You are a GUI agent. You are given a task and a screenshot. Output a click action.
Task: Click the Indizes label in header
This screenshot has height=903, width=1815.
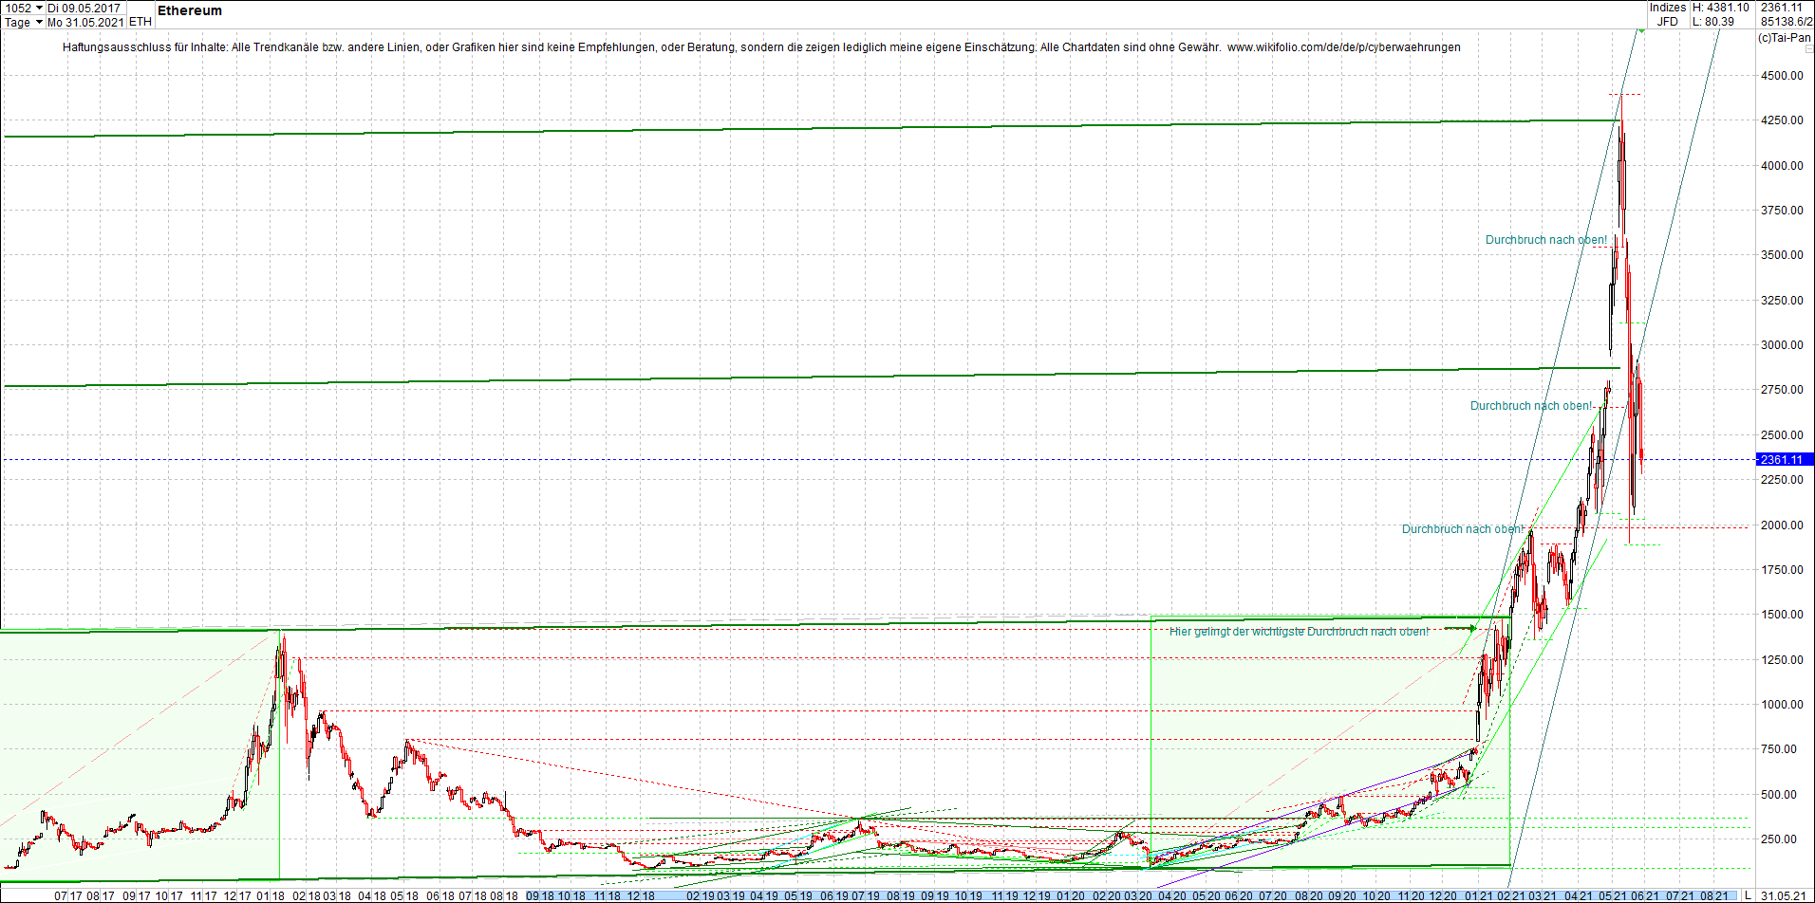point(1668,8)
